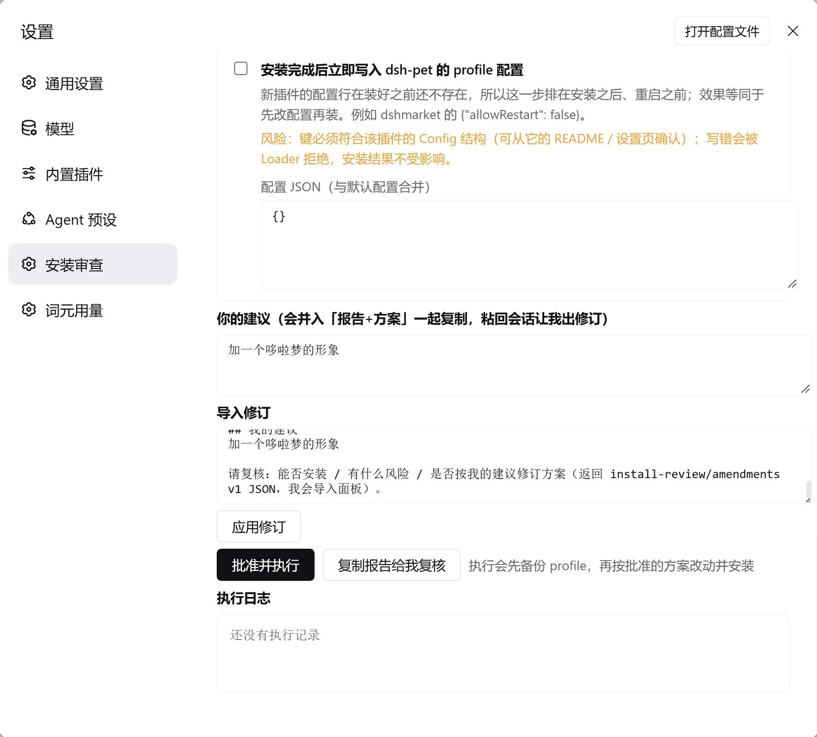Click the 执行日志 box reading 还没有执行记录
Viewport: 817px width, 737px height.
503,653
